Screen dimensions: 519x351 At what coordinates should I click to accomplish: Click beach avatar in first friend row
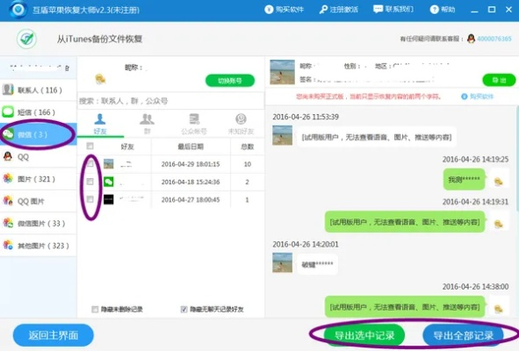point(109,164)
